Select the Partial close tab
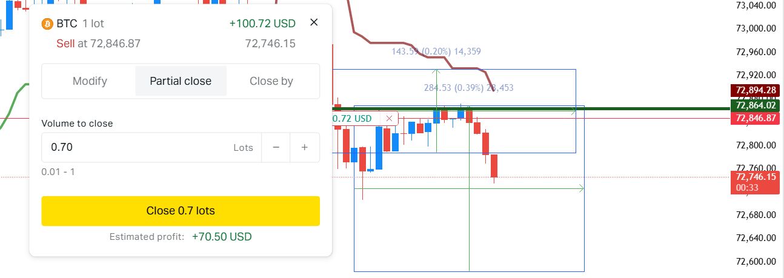Viewport: 784px width, 278px height. pos(181,81)
